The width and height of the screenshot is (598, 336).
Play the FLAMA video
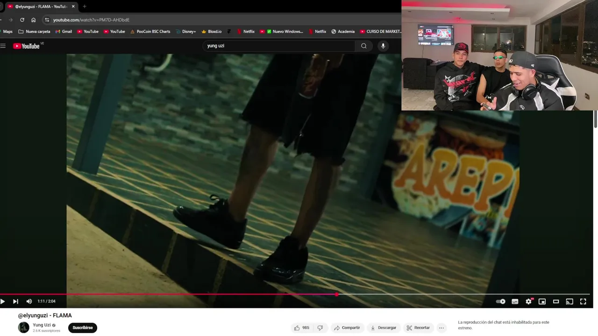click(x=2, y=301)
